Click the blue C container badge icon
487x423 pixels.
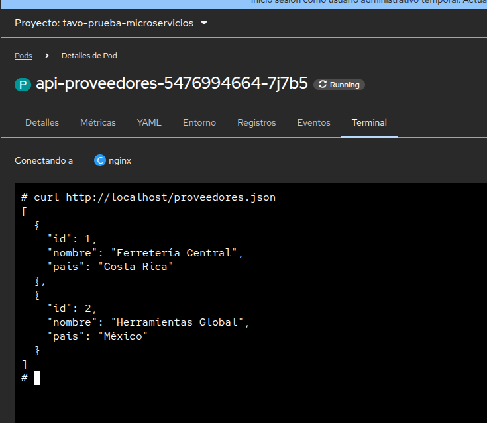coord(100,160)
